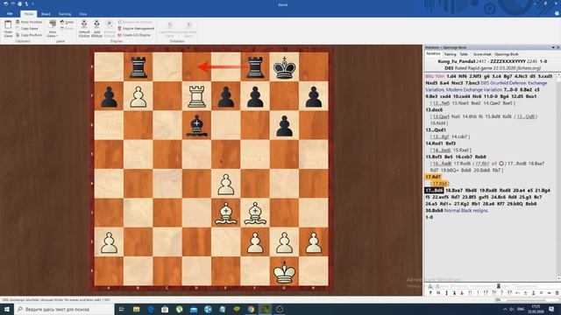Click the Windows Start button
561x315 pixels.
coord(7,309)
